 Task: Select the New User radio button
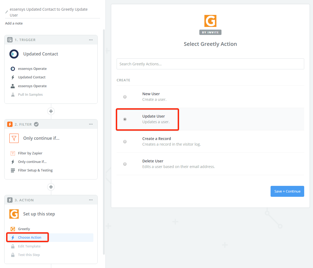pyautogui.click(x=125, y=97)
